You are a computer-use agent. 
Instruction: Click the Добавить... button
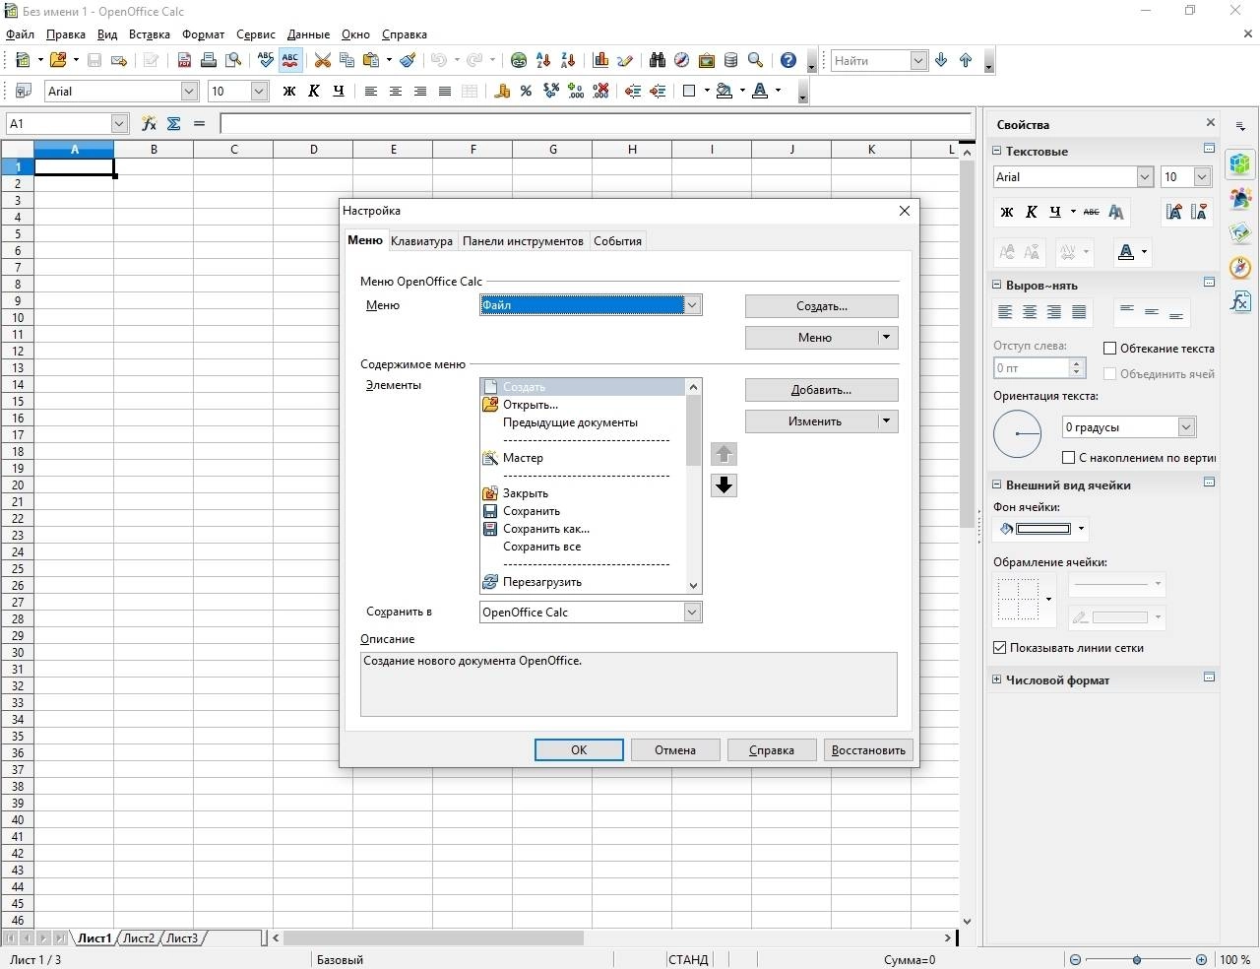pos(822,390)
